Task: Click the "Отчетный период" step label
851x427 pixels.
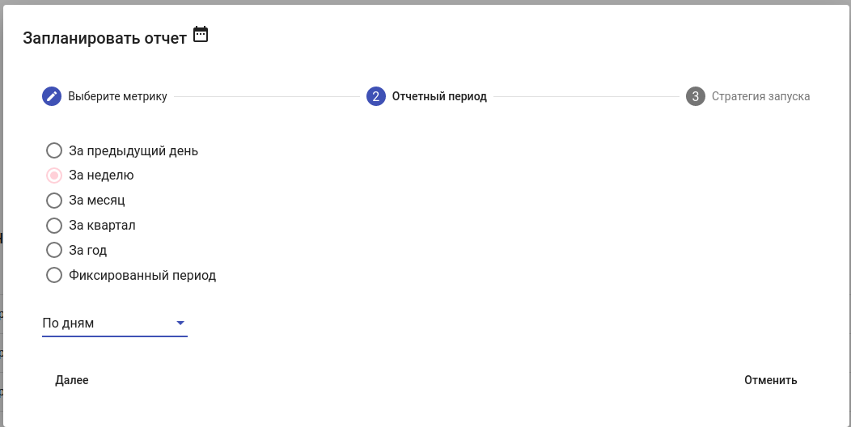Action: coord(439,96)
